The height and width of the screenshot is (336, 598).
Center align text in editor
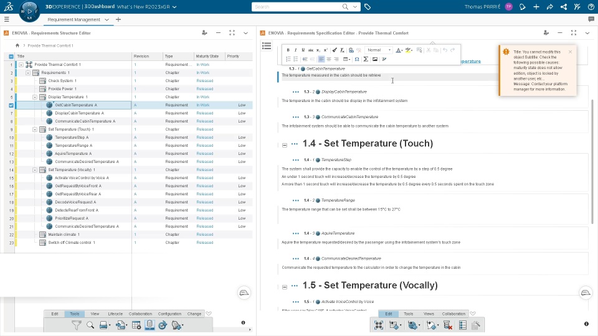point(329,59)
